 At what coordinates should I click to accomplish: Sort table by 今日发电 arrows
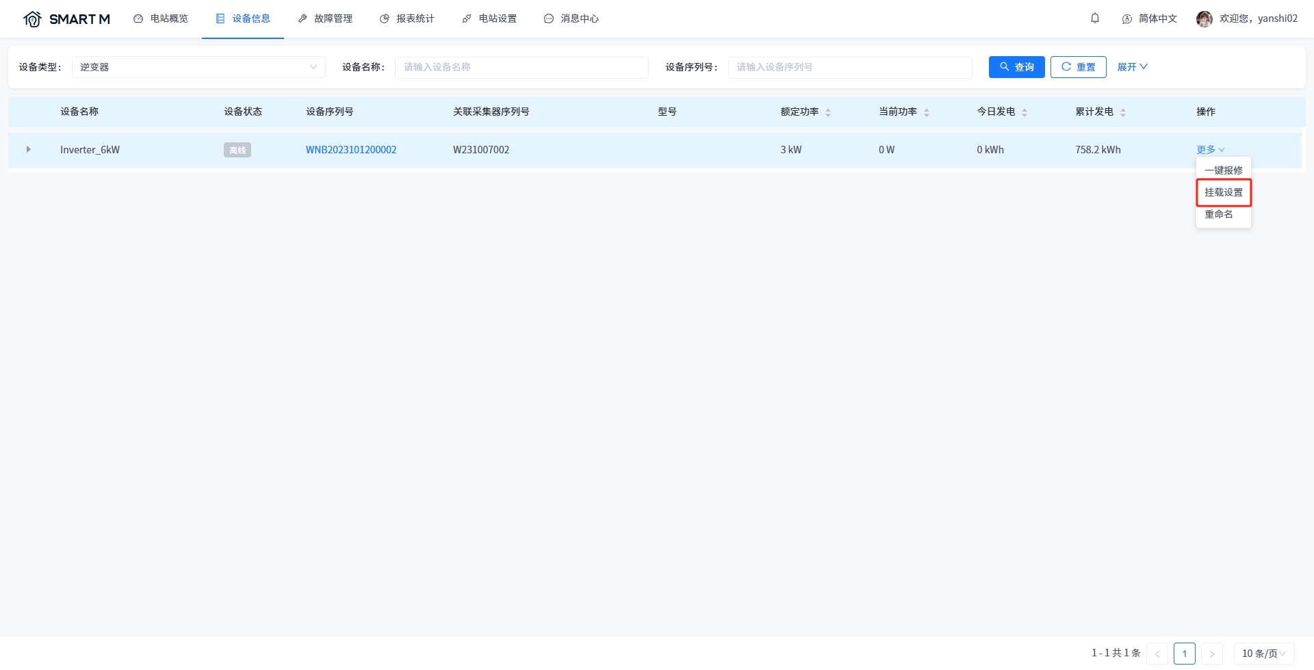click(1025, 112)
